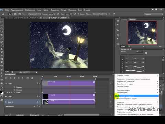The image size is (165, 124).
Task: Open the Файл menu
Action: pos(7,10)
